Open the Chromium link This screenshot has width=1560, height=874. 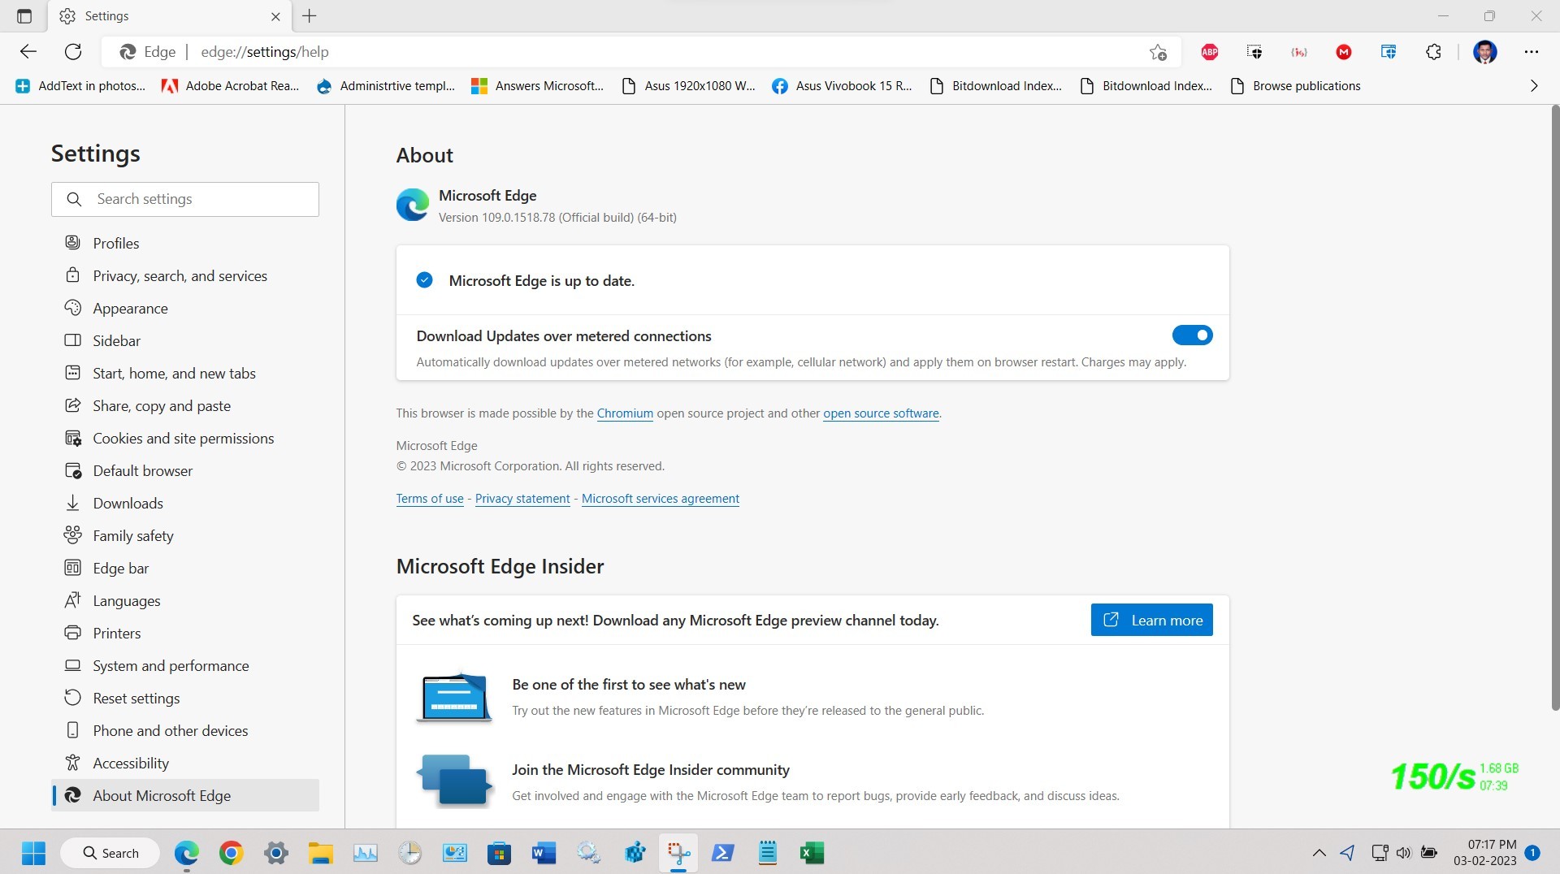[625, 413]
